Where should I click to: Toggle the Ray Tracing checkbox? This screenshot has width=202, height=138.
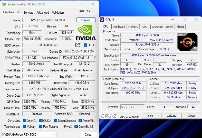tap(41, 127)
